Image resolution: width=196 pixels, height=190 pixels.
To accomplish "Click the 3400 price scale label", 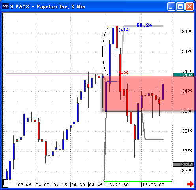I will (187, 91).
